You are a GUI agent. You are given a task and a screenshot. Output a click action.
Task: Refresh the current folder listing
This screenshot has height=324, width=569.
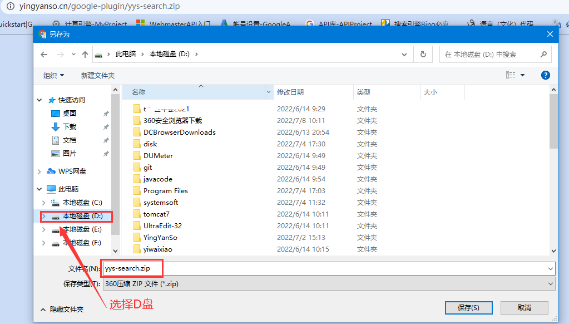click(x=423, y=55)
